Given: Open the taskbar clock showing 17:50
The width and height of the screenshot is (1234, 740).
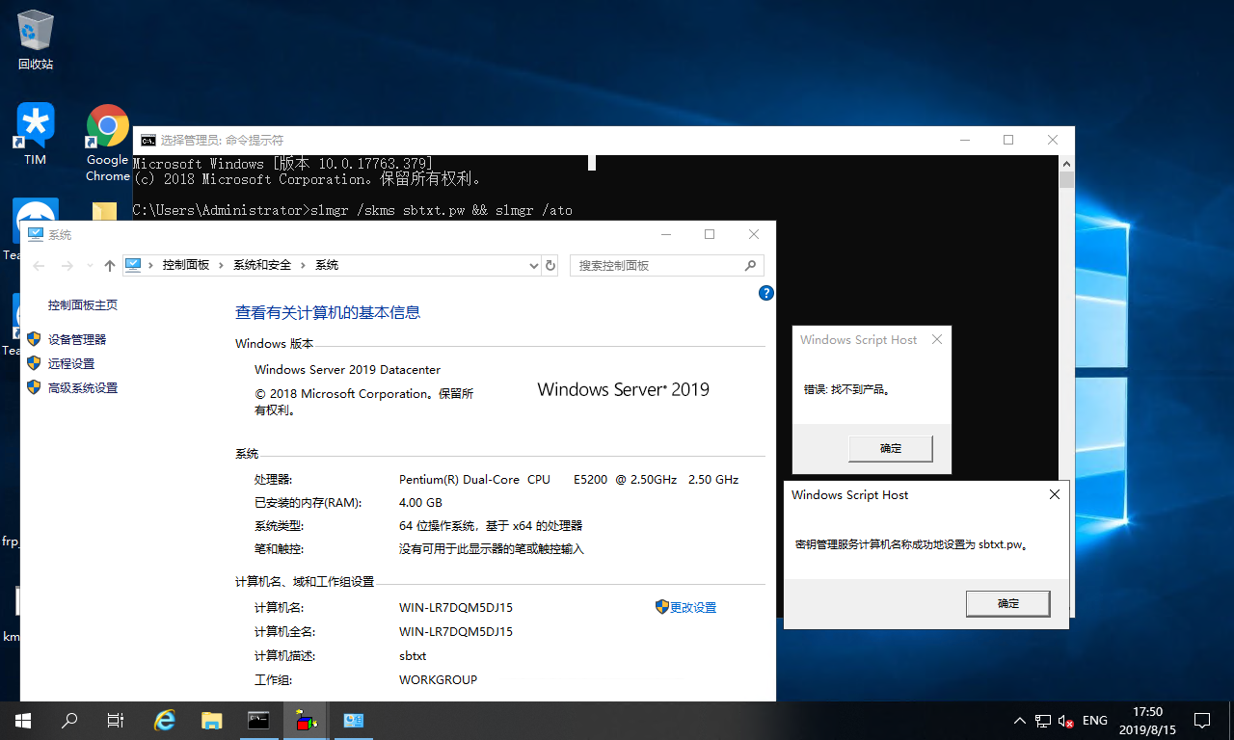Looking at the screenshot, I should coord(1147,721).
